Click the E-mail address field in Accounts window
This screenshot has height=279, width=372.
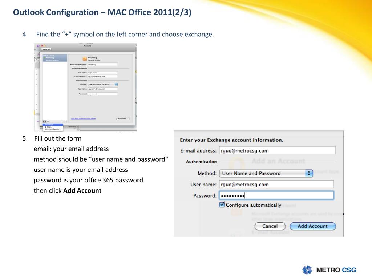click(x=103, y=76)
